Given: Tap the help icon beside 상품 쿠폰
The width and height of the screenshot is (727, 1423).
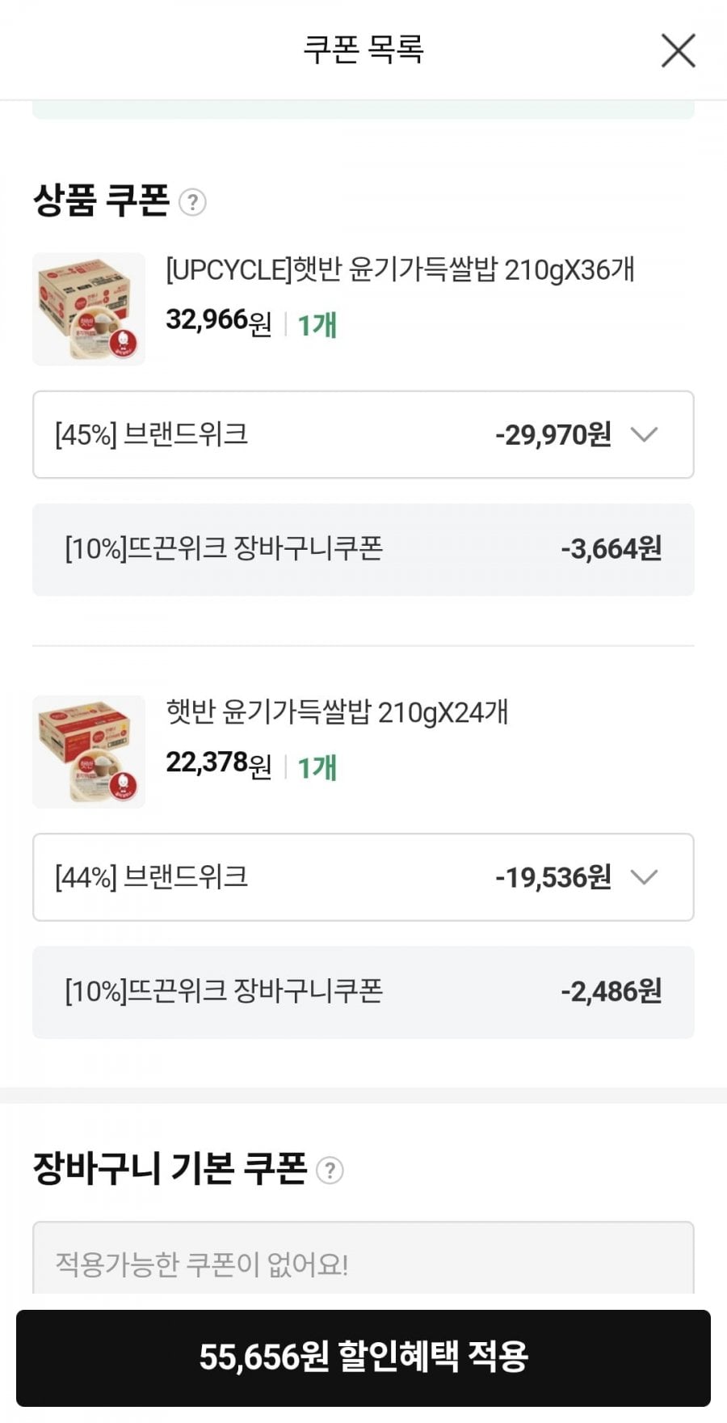Looking at the screenshot, I should tap(192, 202).
